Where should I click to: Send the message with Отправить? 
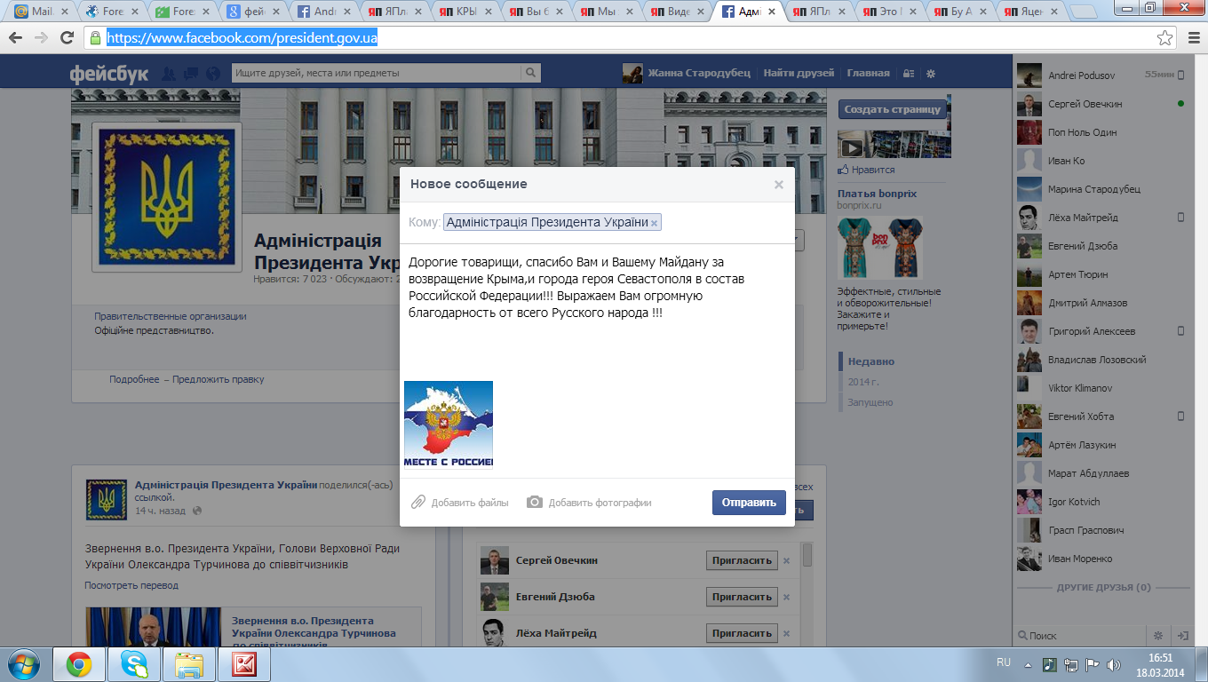click(x=749, y=503)
